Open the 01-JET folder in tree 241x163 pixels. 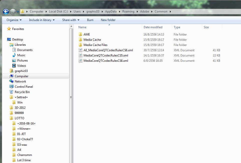coord(21,134)
